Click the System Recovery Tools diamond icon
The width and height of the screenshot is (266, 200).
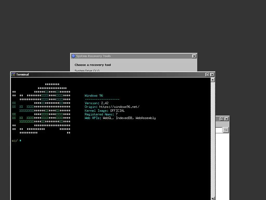(74, 56)
